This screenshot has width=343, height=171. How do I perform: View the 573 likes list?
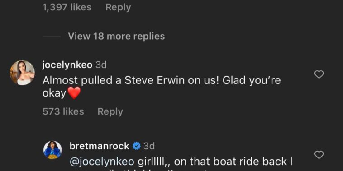(x=63, y=112)
